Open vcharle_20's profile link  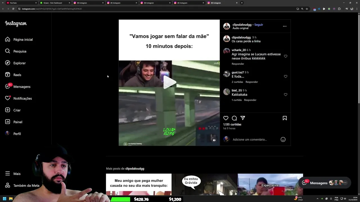pyautogui.click(x=239, y=50)
